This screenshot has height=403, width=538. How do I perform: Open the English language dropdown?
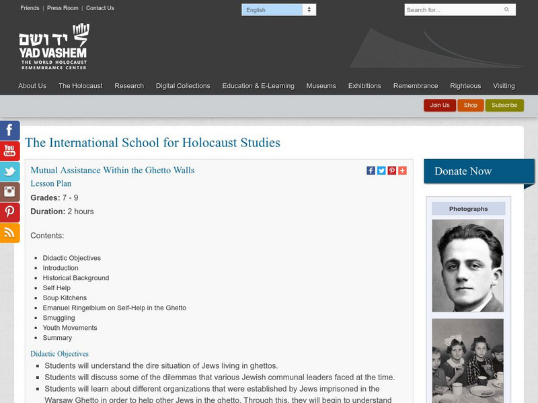click(x=278, y=9)
